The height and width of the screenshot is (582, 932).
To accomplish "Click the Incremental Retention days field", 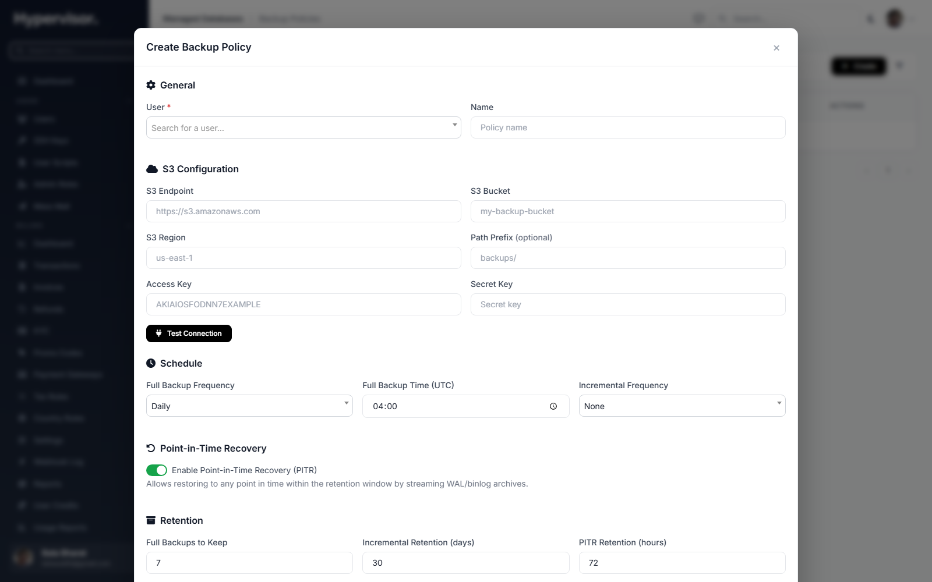I will 465,563.
